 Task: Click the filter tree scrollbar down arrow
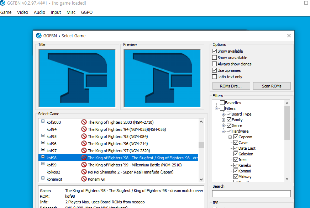(287, 179)
